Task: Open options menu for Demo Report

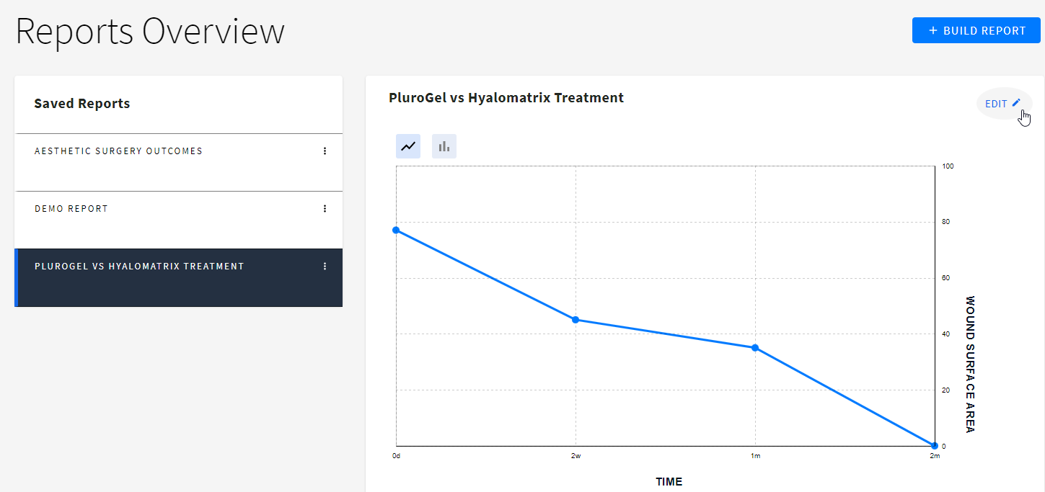Action: point(325,209)
